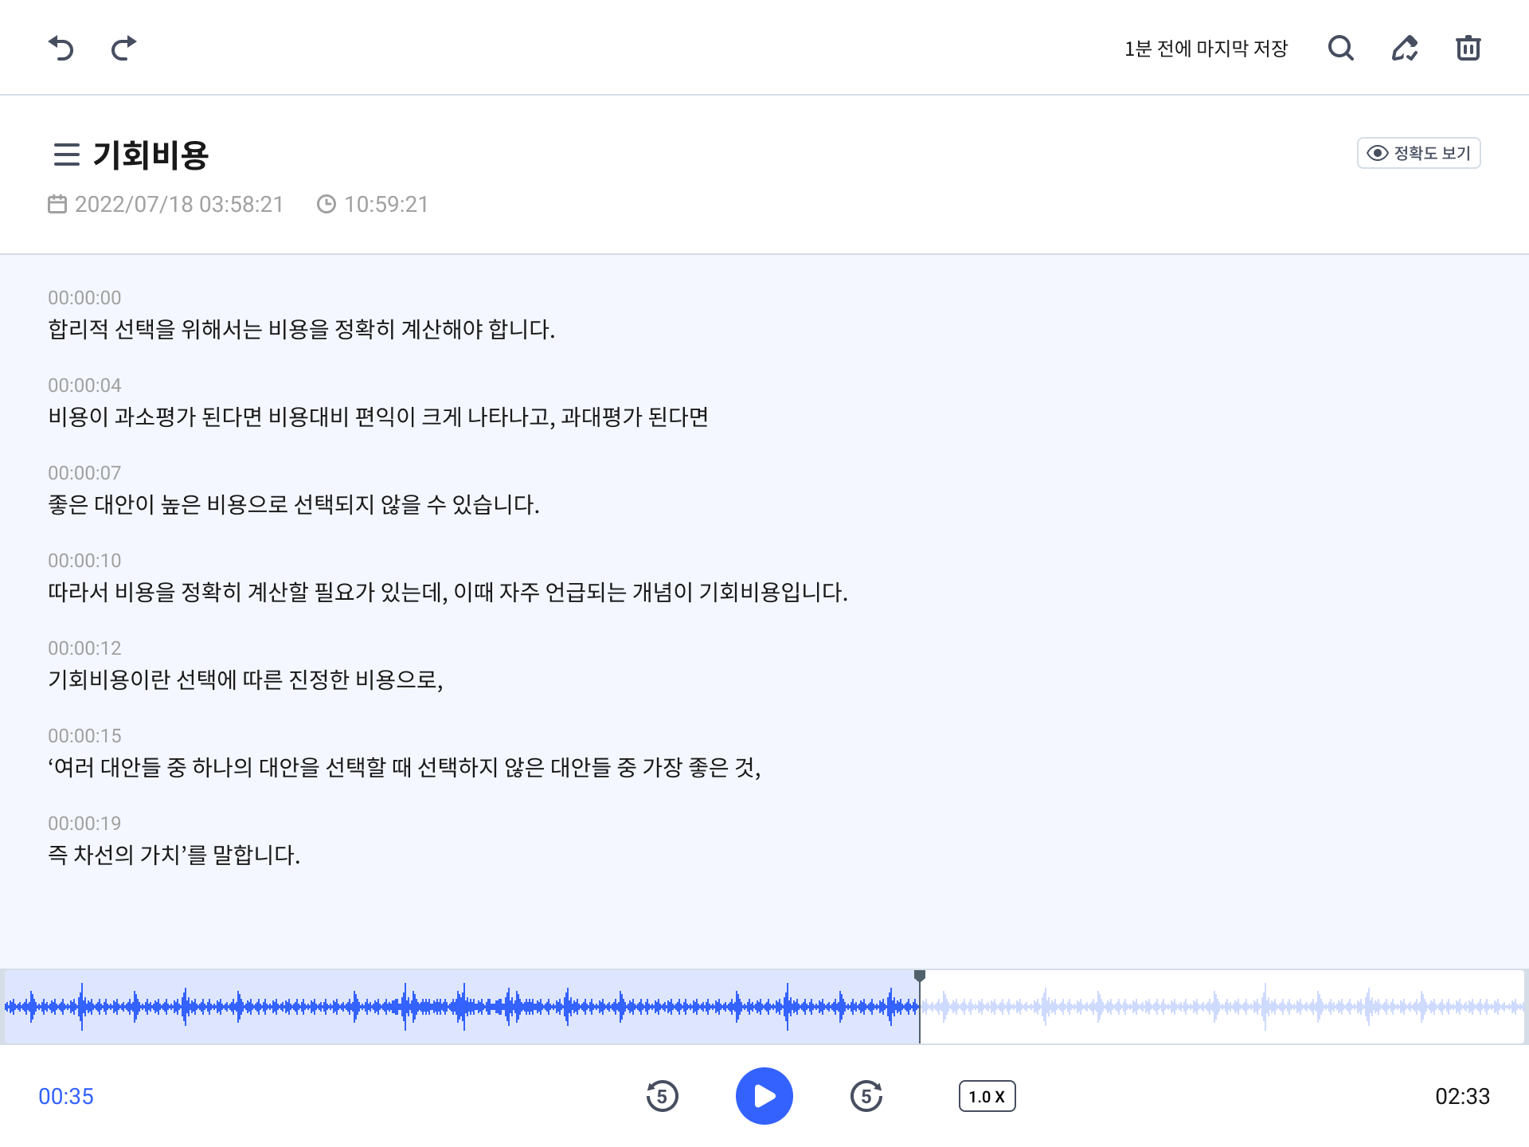Seek in the unplayed waveform area

tap(1218, 1007)
